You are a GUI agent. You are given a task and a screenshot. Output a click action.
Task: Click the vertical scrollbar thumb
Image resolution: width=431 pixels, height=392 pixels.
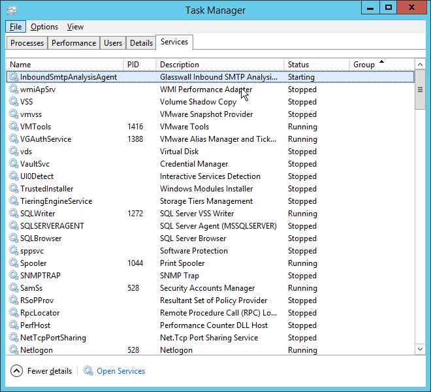(x=421, y=90)
